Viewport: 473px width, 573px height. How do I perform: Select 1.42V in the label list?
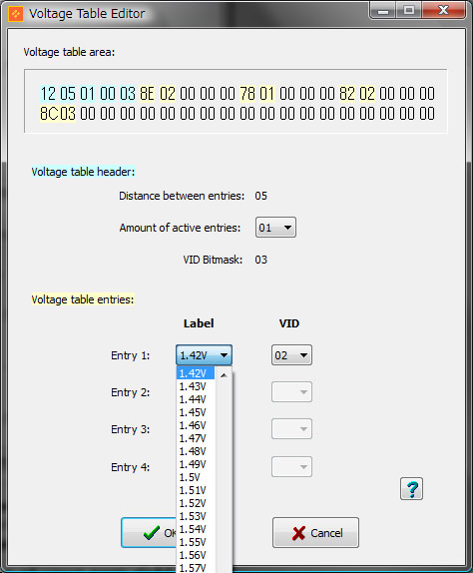click(x=196, y=373)
